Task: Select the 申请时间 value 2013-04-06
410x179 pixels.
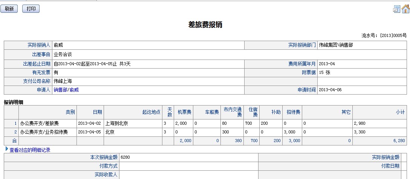Action: coord(330,90)
